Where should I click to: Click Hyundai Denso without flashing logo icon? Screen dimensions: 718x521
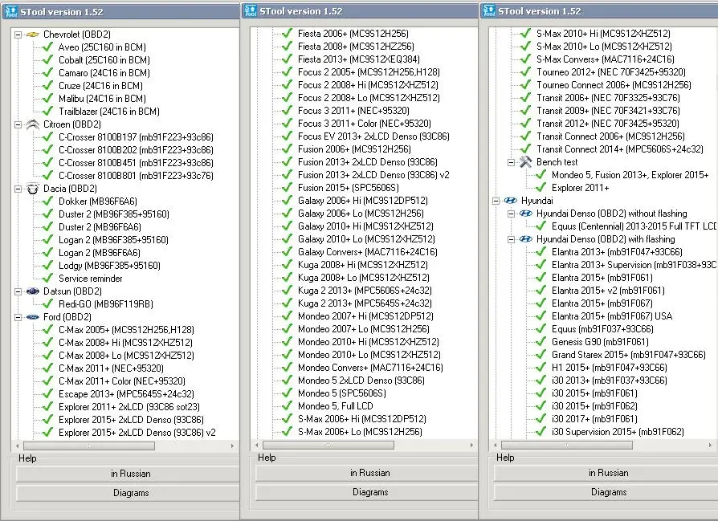click(526, 214)
